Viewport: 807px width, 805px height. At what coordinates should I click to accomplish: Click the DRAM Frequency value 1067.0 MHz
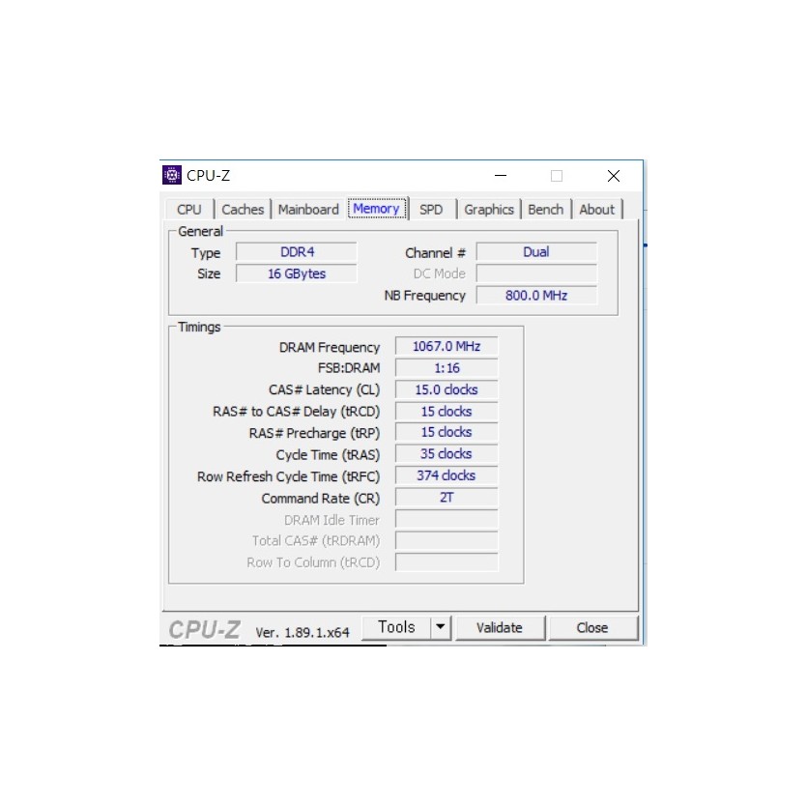point(447,346)
